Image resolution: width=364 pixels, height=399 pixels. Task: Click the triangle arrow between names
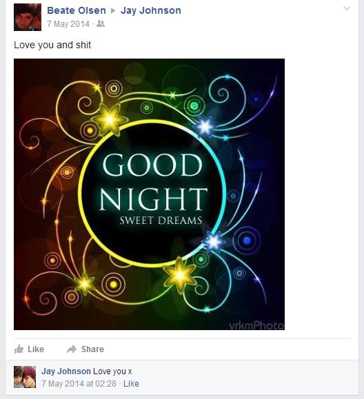click(x=113, y=11)
